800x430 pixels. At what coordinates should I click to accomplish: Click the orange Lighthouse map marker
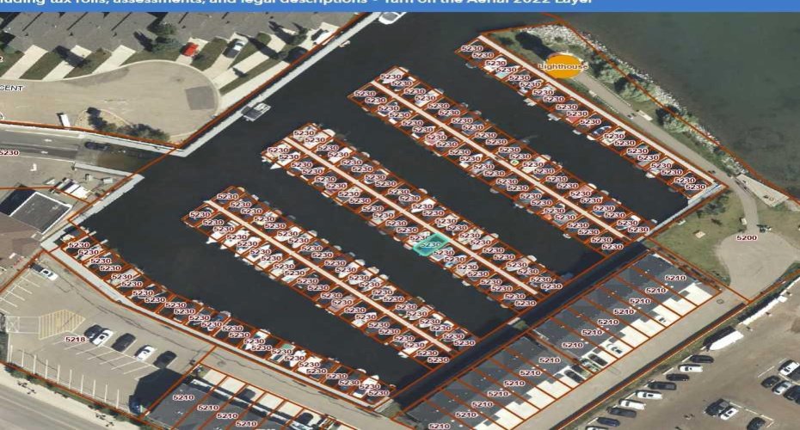(563, 66)
